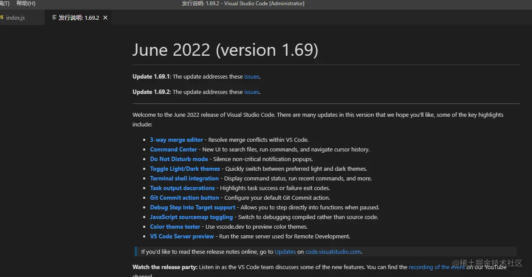
Task: Open the JavaScript sourcemap toggling link
Action: click(x=191, y=217)
